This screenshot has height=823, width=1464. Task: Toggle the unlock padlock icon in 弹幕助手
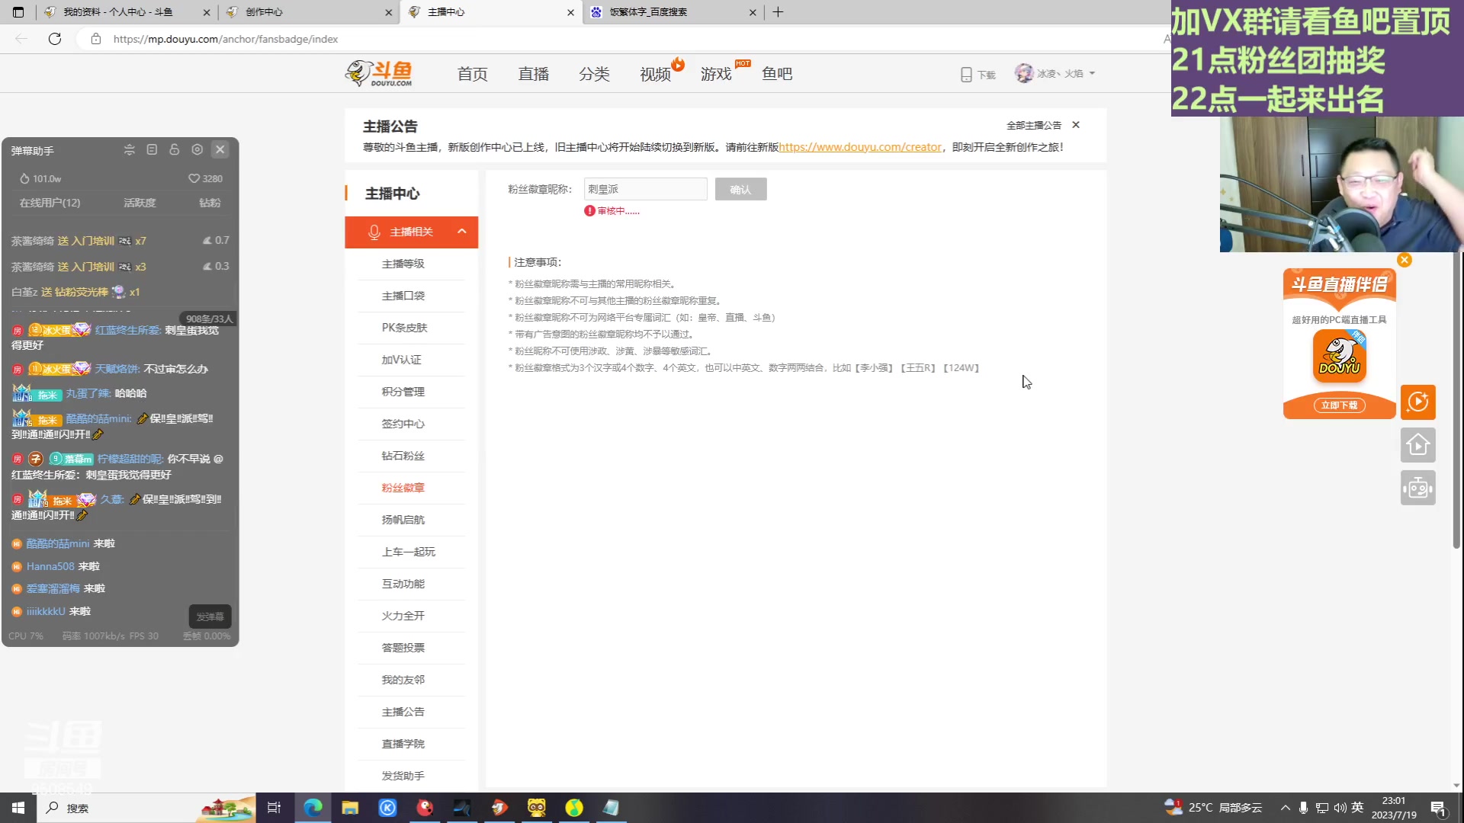pos(175,150)
